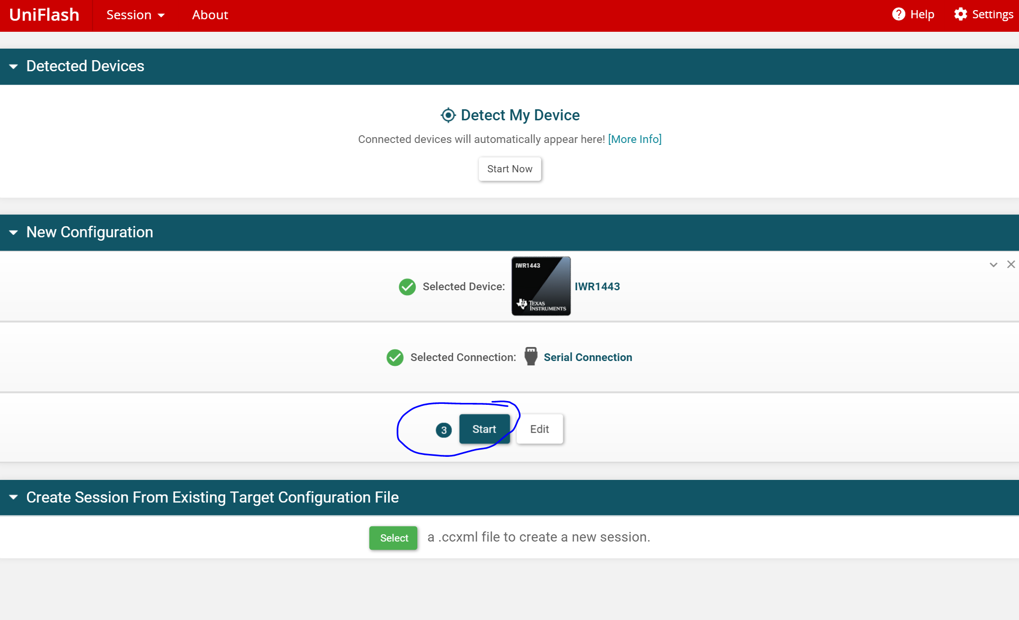
Task: Click the .ccxml file instruction text
Action: pos(539,537)
